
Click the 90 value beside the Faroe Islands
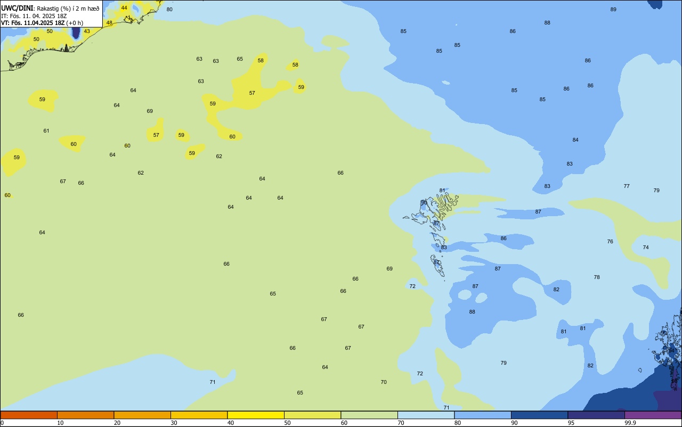tap(424, 203)
